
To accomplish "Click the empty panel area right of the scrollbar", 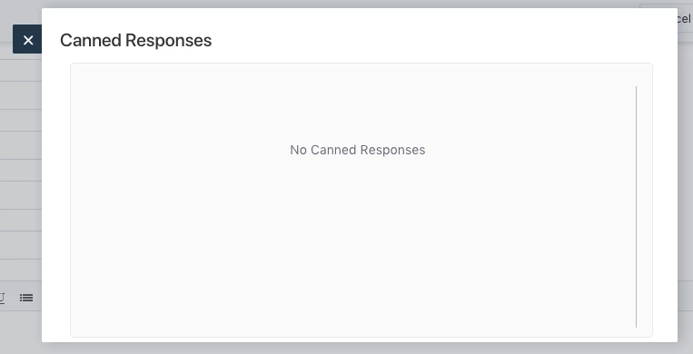I will [644, 206].
